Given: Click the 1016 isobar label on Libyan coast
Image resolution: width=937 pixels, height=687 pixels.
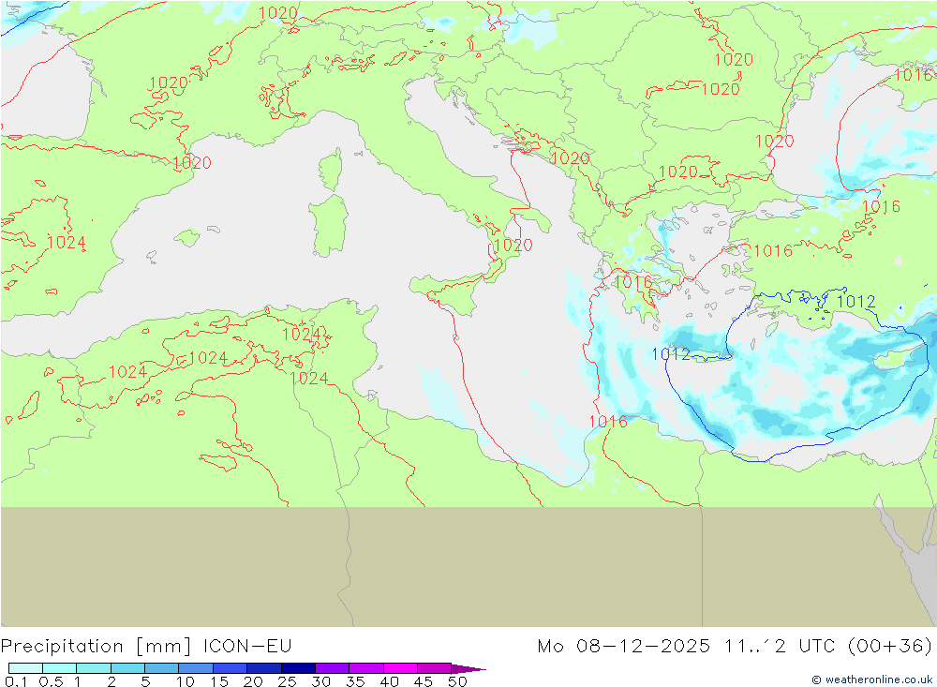Looking at the screenshot, I should tap(608, 422).
